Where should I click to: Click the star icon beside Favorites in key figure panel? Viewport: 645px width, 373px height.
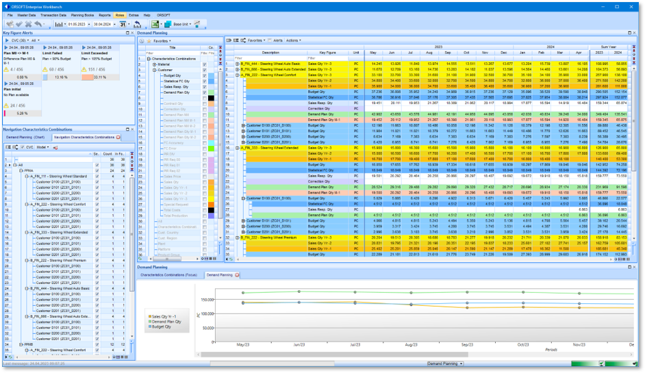coord(149,40)
